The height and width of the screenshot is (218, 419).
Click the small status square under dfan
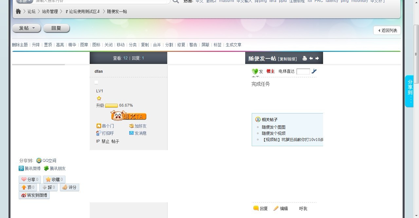(96, 83)
